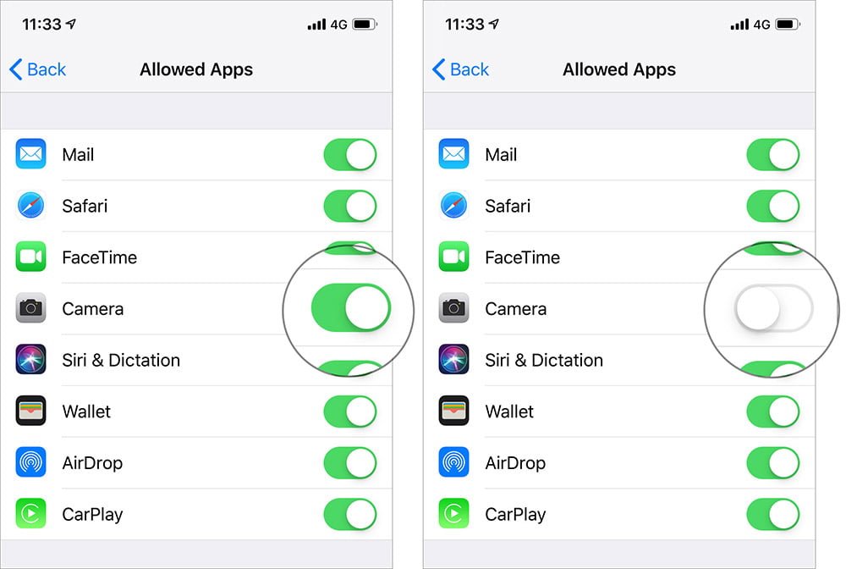The width and height of the screenshot is (846, 569).
Task: Tap the Mail app icon in left screen
Action: (x=30, y=154)
